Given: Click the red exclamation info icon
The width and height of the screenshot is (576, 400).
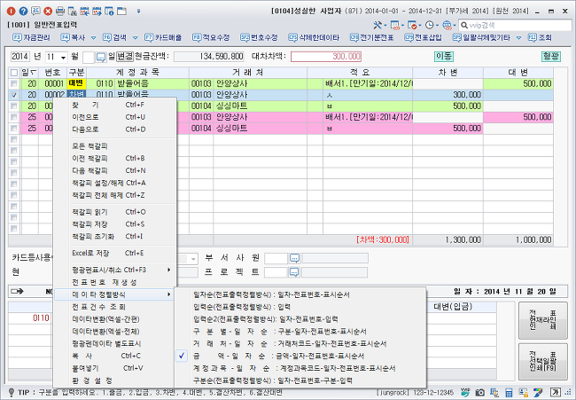Looking at the screenshot, I should coord(11,12).
